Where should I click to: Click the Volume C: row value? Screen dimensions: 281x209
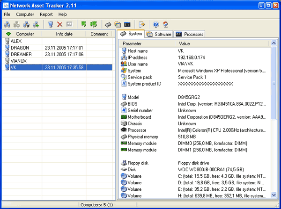[x=222, y=176]
